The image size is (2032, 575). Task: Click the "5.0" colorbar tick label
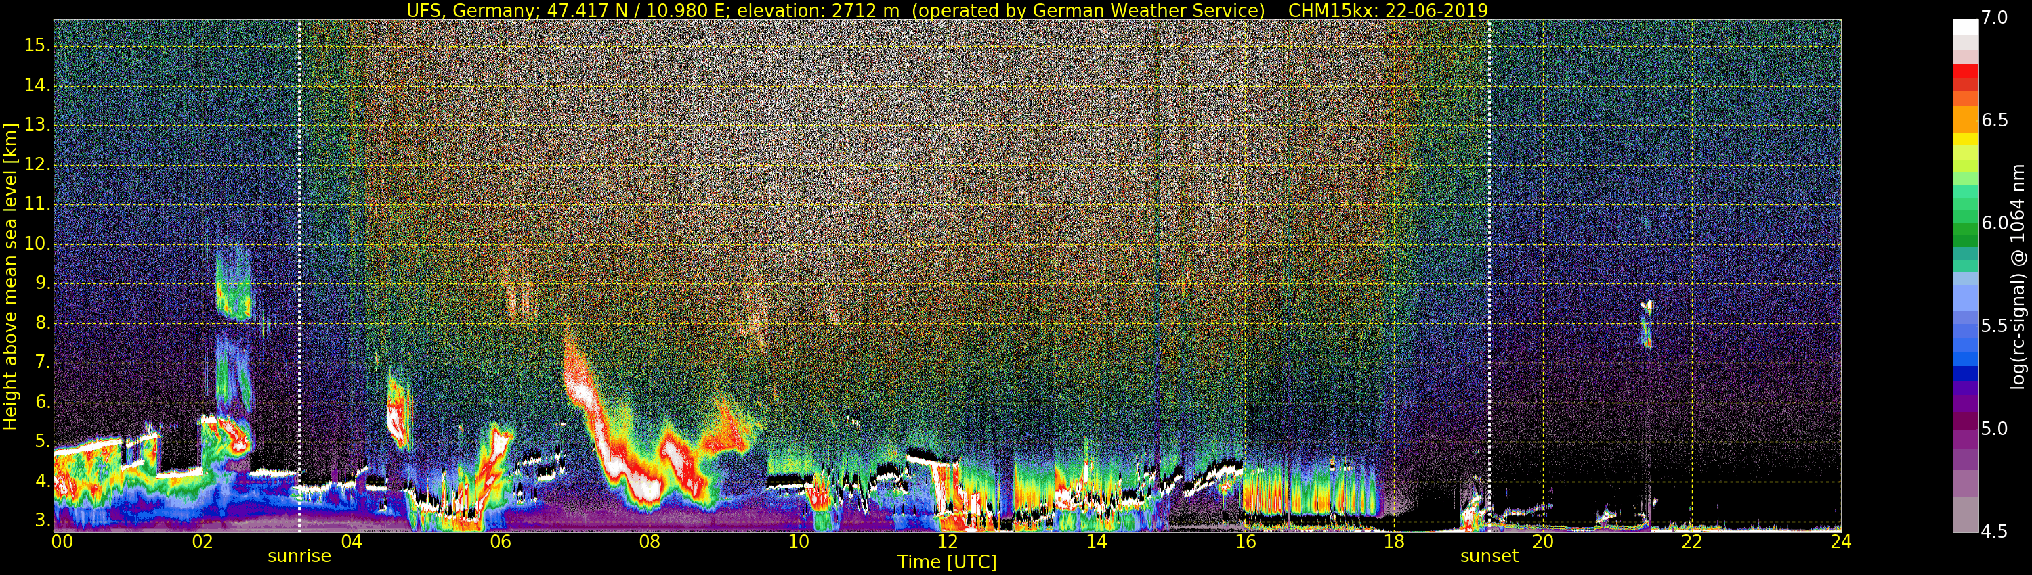click(x=1994, y=428)
